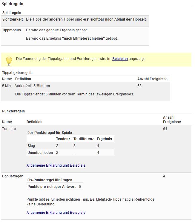Image resolution: width=195 pixels, height=223 pixels.
Task: Click the Tendenz column header
Action: (x=63, y=139)
